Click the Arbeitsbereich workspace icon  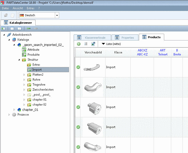9,35
